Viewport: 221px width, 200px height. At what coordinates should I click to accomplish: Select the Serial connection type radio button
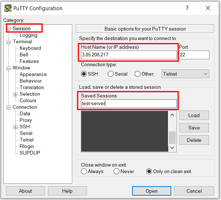point(111,74)
